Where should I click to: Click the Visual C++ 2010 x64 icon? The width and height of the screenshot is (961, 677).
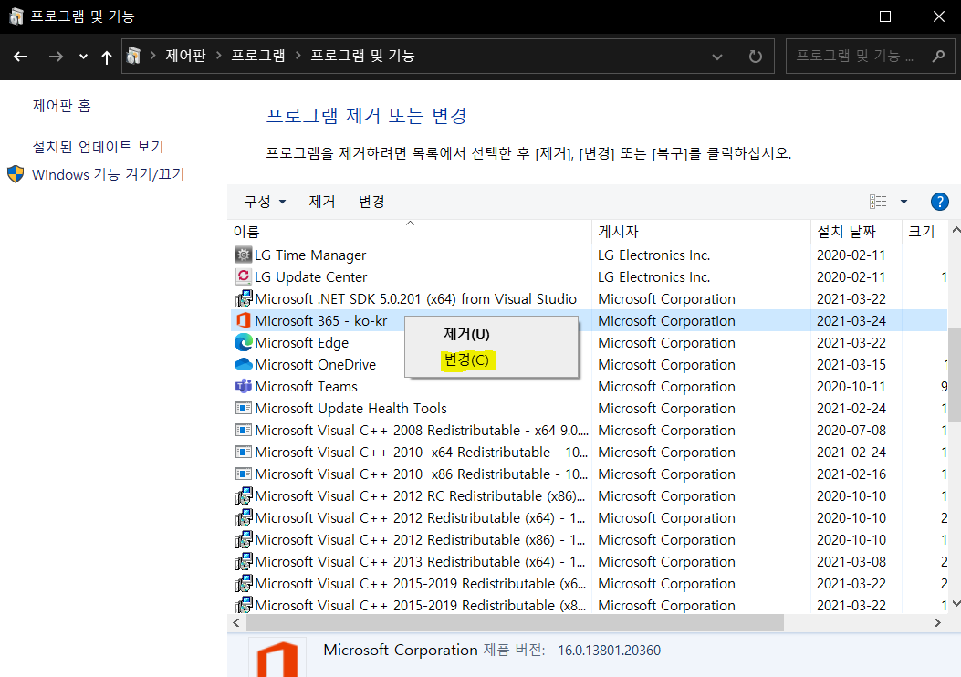(x=244, y=453)
